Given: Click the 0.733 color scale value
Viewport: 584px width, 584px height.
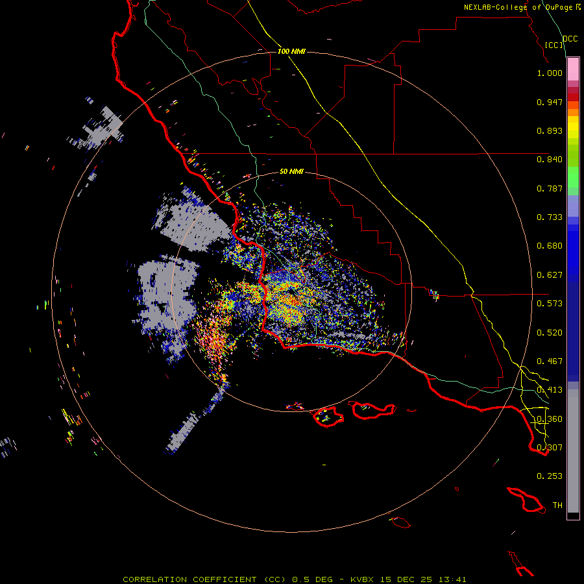Looking at the screenshot, I should click(x=550, y=217).
